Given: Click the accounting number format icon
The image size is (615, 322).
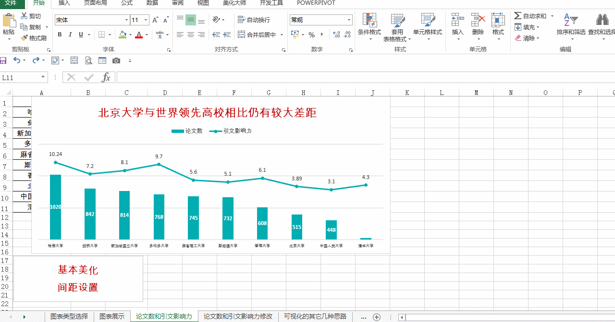Looking at the screenshot, I should point(295,35).
